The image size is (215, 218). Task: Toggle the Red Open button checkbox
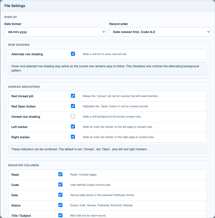click(x=73, y=106)
